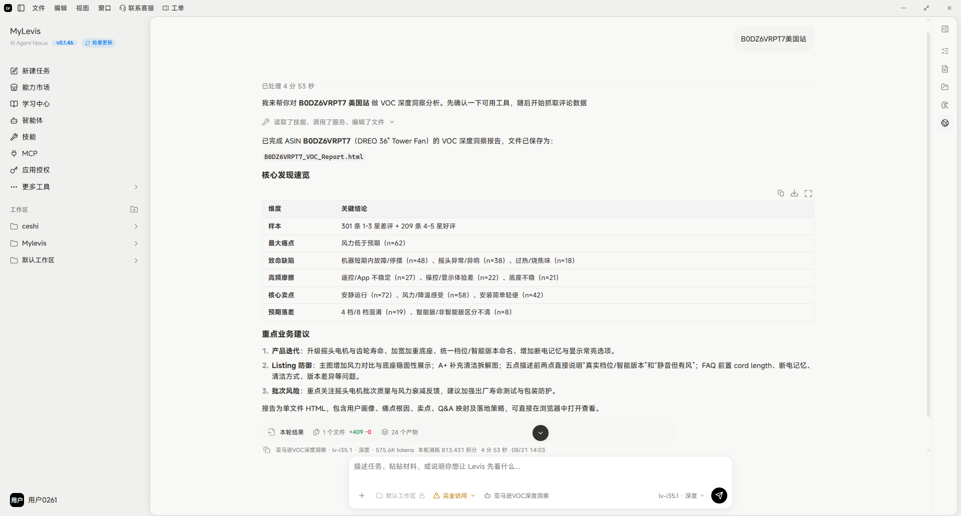Open B0DZ6VRPT7_VOC_Report.html file link

click(314, 157)
